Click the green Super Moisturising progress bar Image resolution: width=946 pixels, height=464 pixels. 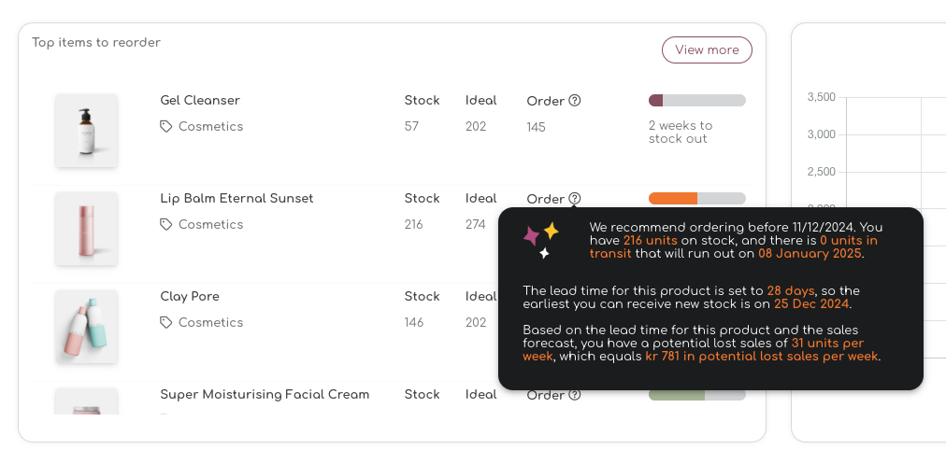click(x=696, y=395)
